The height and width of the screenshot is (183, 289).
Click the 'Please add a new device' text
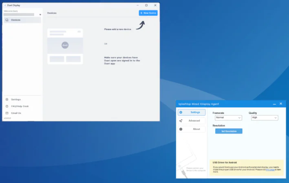(x=117, y=29)
